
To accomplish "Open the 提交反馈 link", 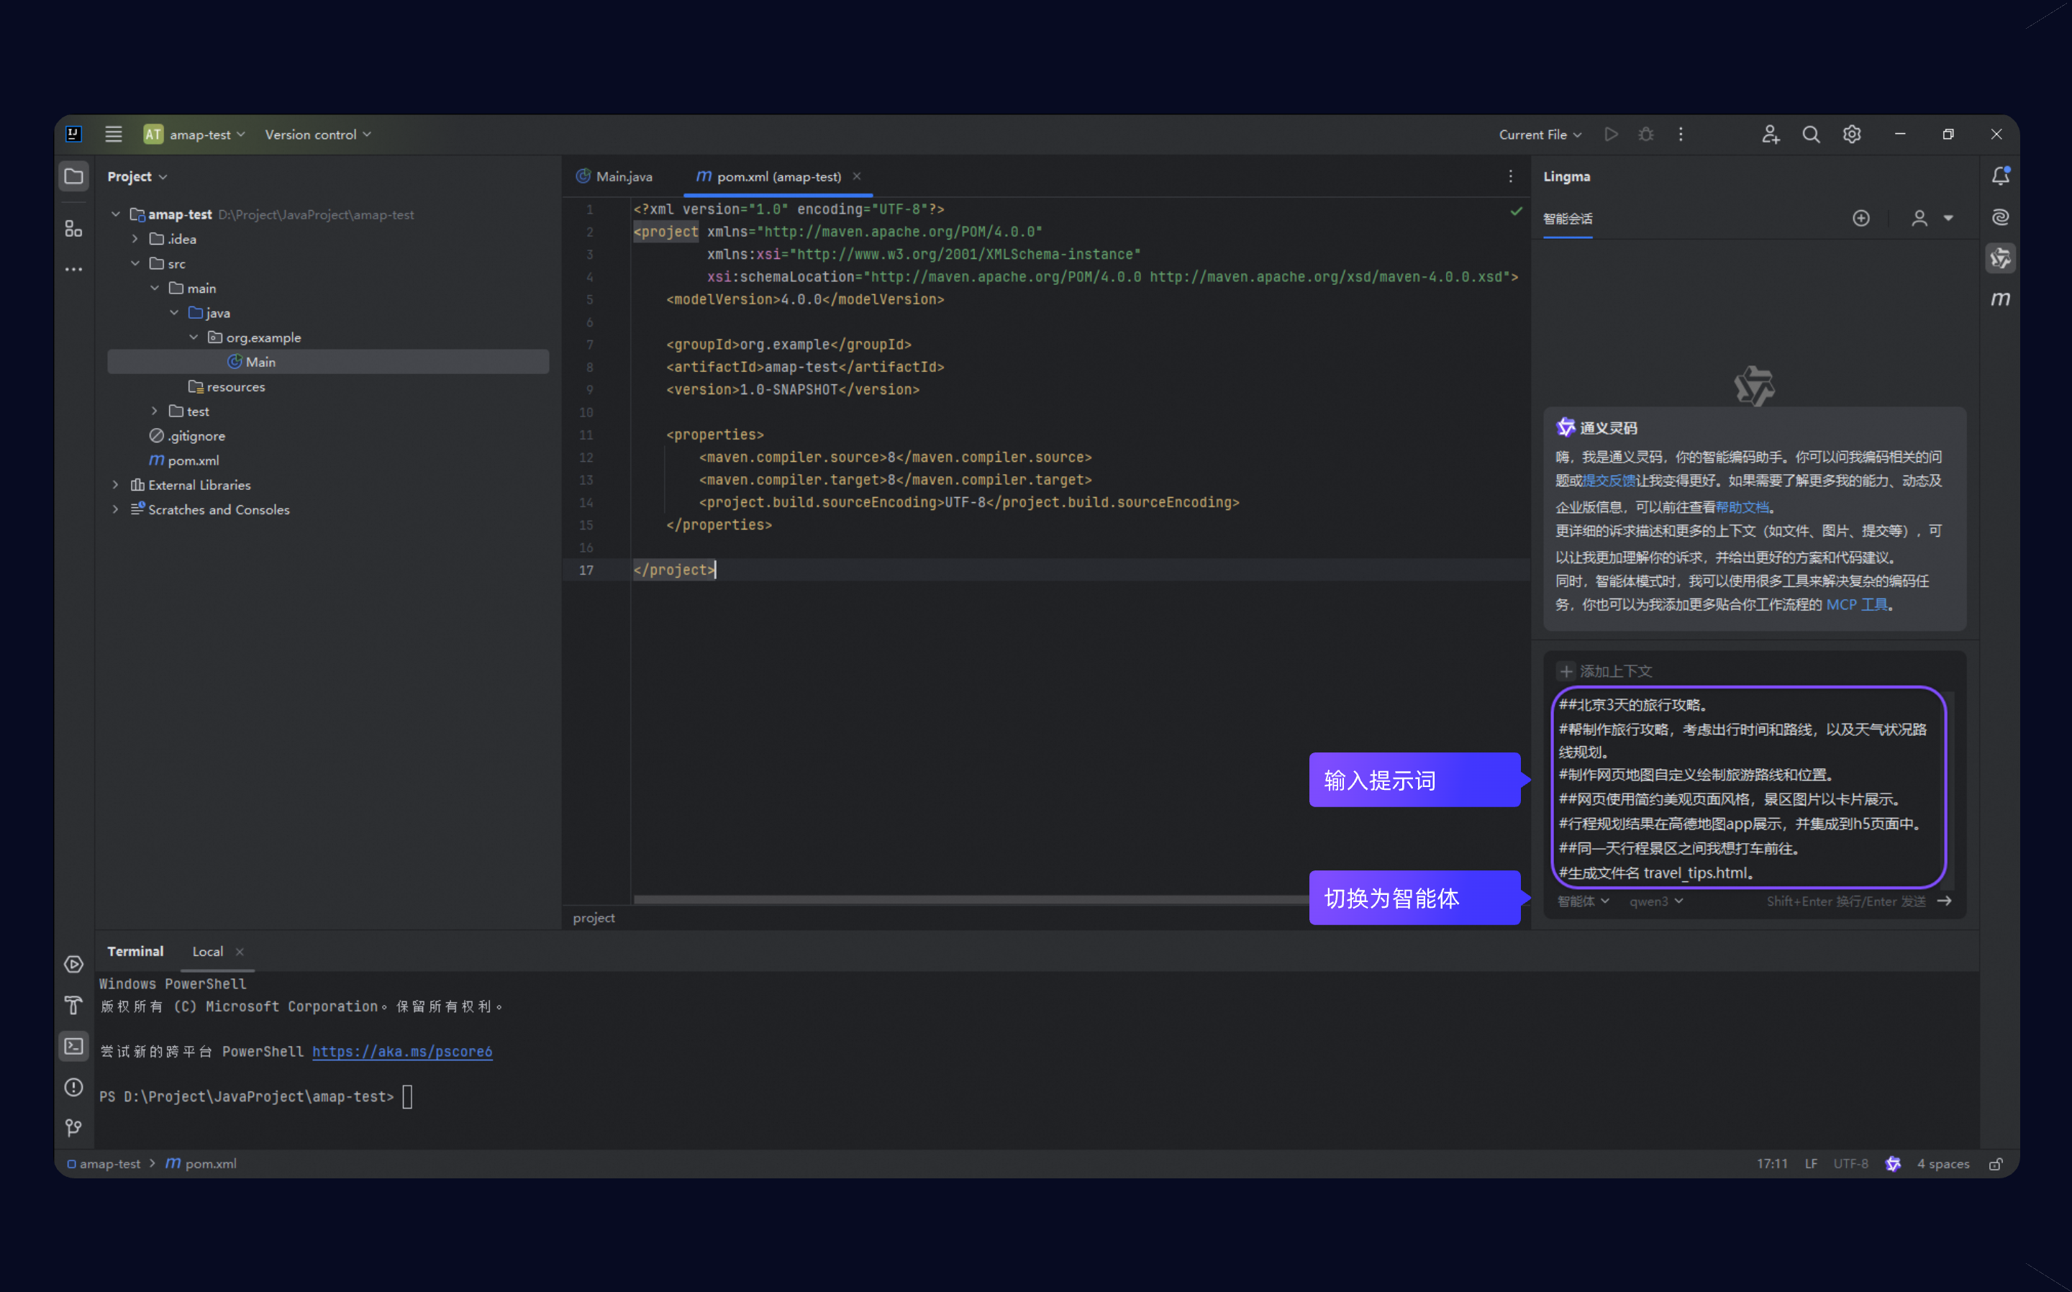I will coord(1608,481).
